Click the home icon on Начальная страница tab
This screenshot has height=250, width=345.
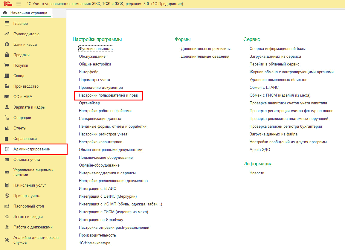click(5, 13)
